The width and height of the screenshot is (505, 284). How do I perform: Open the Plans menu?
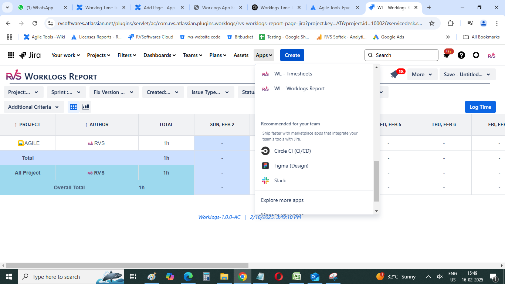click(x=218, y=55)
